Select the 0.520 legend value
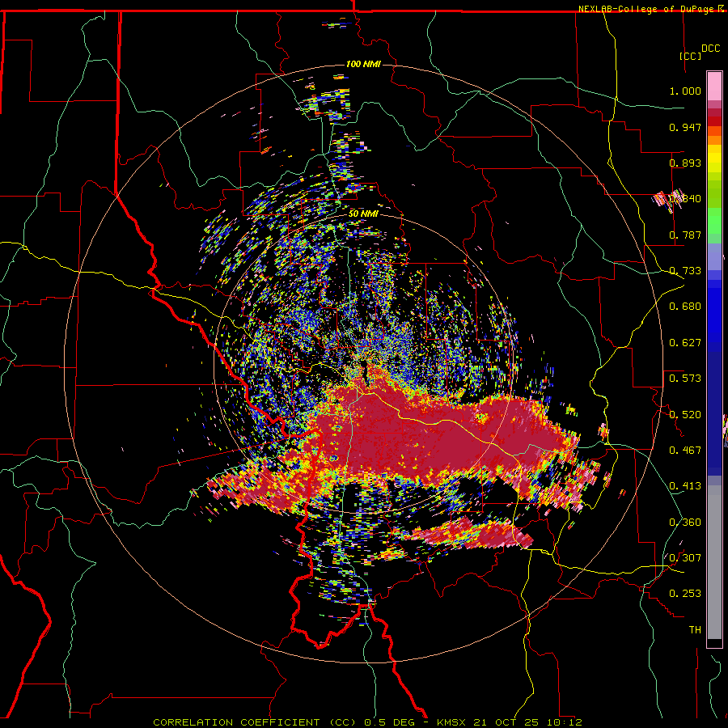This screenshot has width=728, height=728. 685,415
